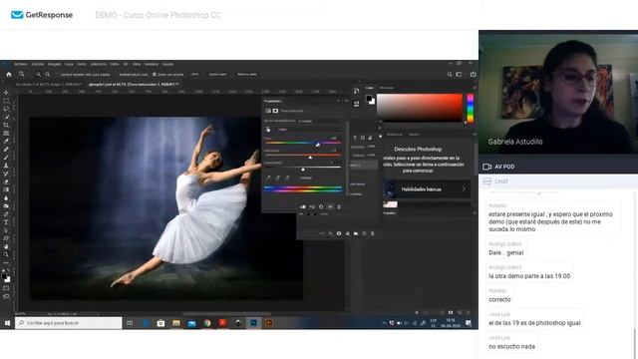The width and height of the screenshot is (638, 359).
Task: Select the Frame tool
Action: (6, 133)
